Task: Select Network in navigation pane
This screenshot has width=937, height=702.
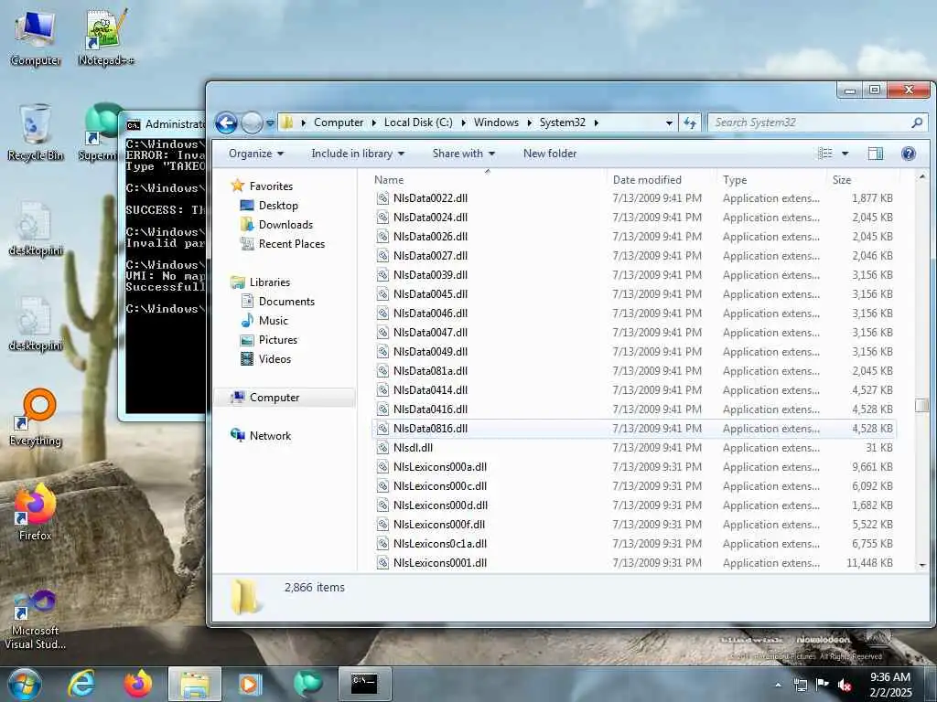Action: coord(270,436)
